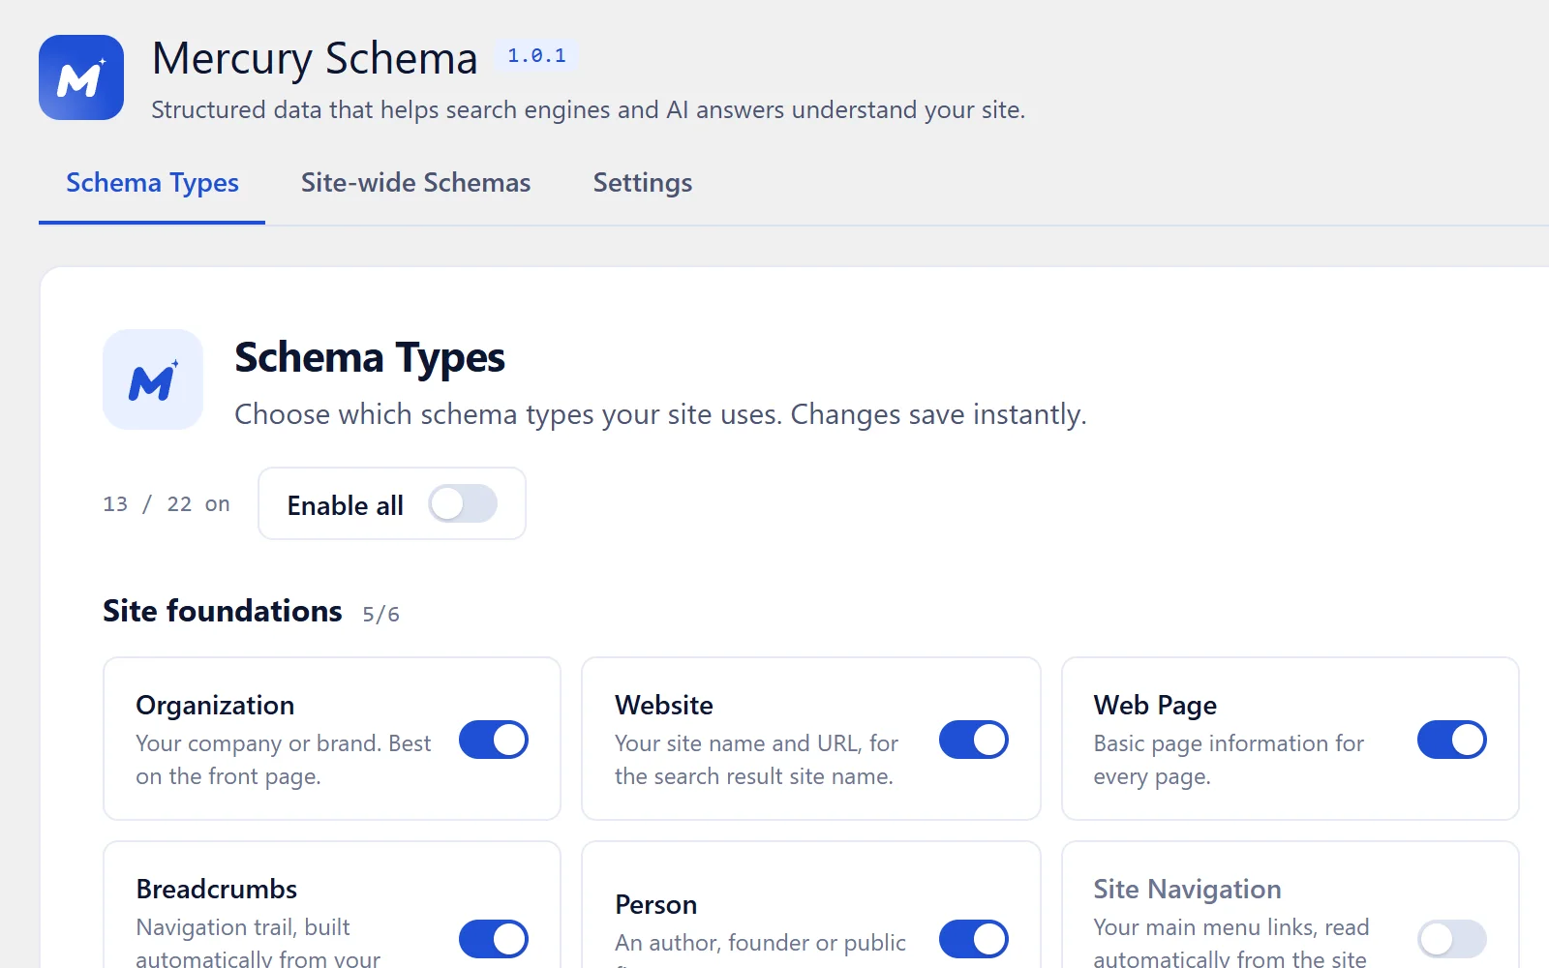Click 'Choose which schema types your site uses' subtitle
1549x968 pixels.
[660, 414]
